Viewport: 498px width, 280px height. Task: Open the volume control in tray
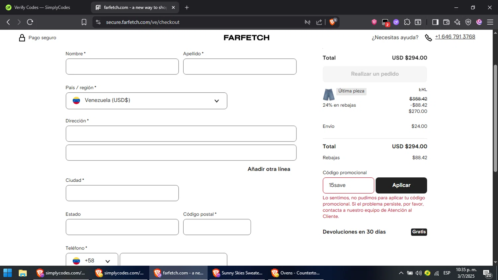click(419, 273)
